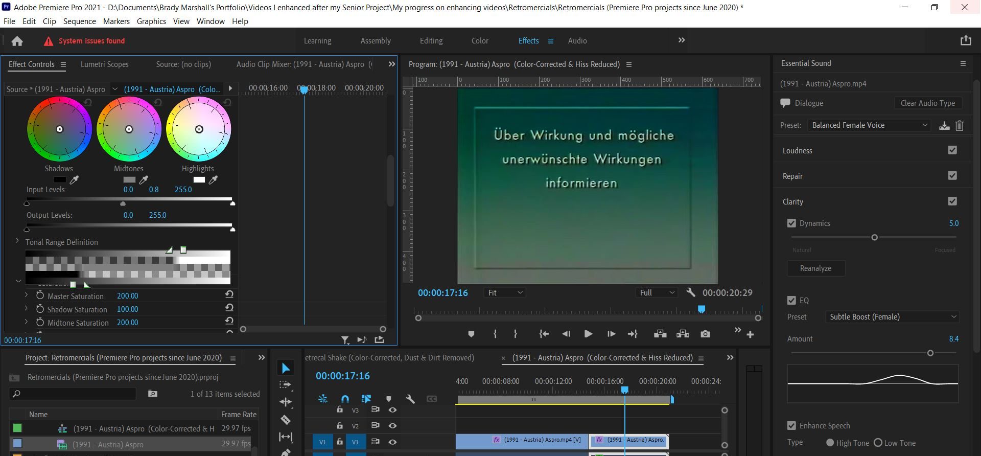The width and height of the screenshot is (981, 456).
Task: Step forward one frame
Action: 611,334
